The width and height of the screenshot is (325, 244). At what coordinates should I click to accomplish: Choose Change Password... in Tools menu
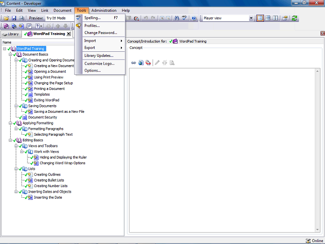coord(100,33)
